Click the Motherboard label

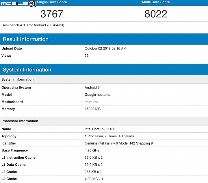click(12, 102)
